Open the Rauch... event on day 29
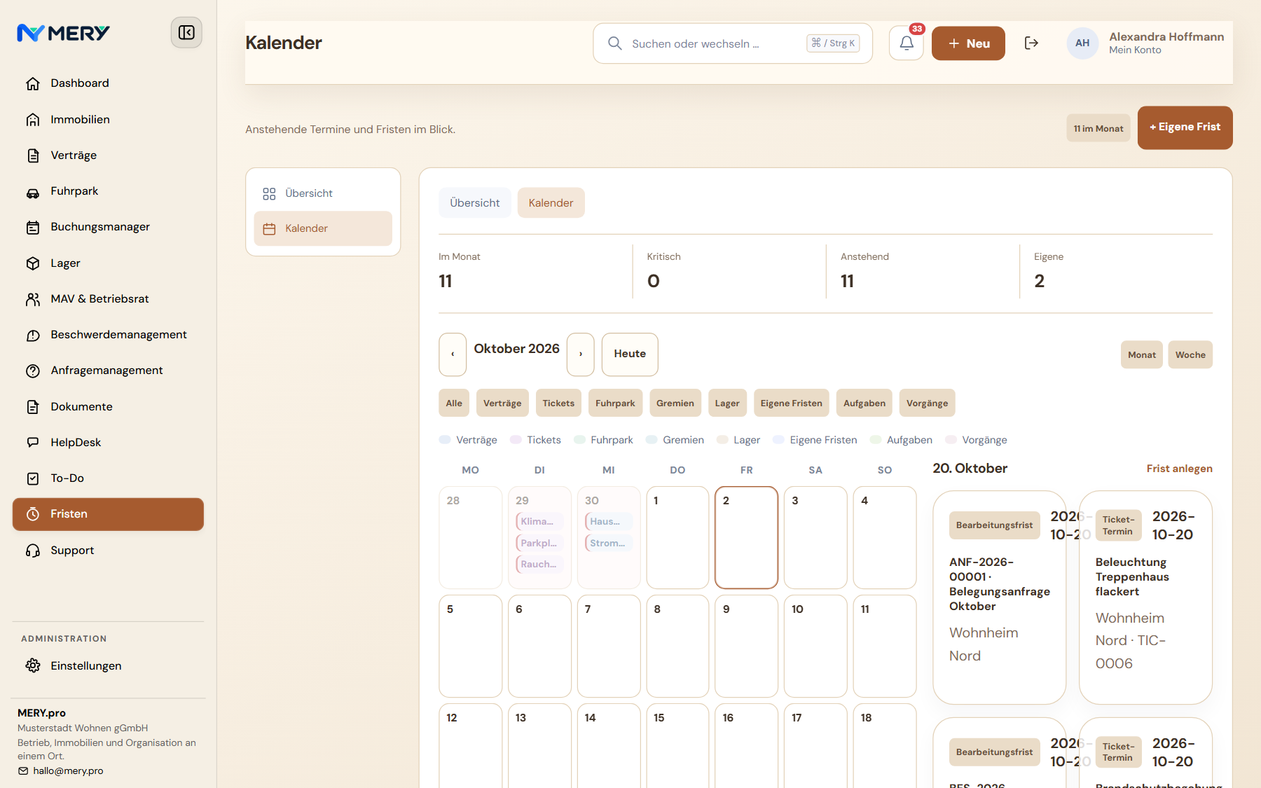1261x788 pixels. pyautogui.click(x=539, y=564)
